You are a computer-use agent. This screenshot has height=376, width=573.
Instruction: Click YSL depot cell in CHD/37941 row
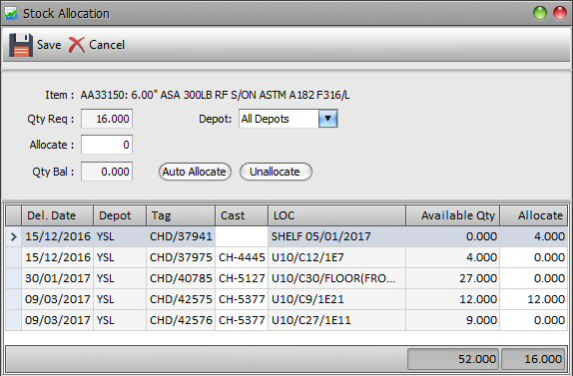coord(120,236)
